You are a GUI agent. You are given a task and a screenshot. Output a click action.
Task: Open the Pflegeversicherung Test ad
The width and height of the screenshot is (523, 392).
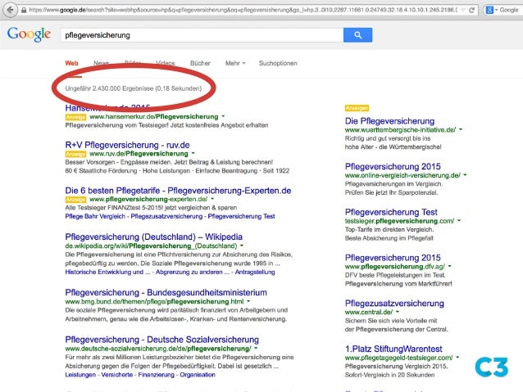(391, 212)
